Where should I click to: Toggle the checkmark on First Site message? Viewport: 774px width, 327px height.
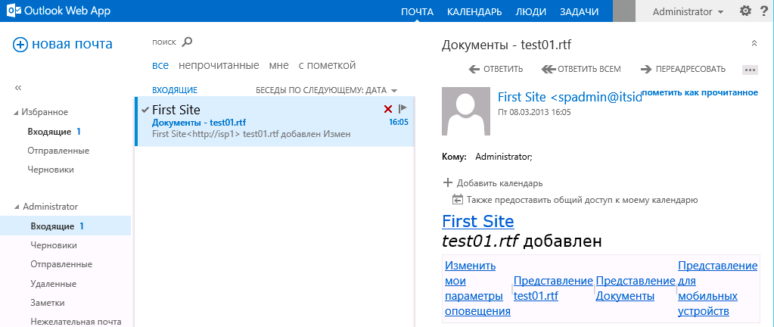click(145, 109)
